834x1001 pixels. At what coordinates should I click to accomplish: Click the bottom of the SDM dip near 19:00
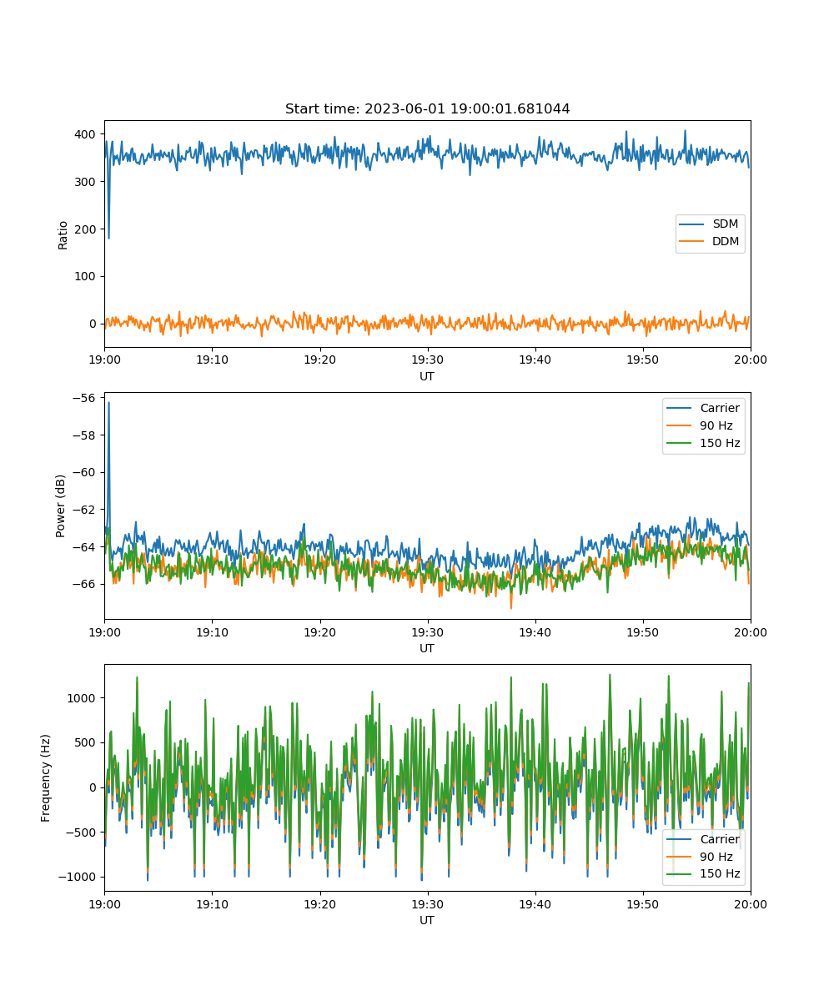click(108, 238)
